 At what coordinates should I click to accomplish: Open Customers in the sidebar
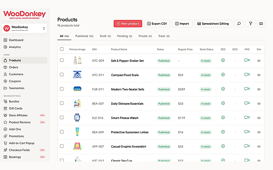click(25, 74)
